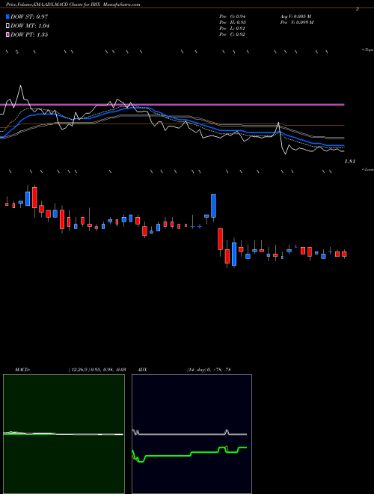Click the 'Pre V: 0.099 M' volume text
374x494 pixels.
(296, 22)
